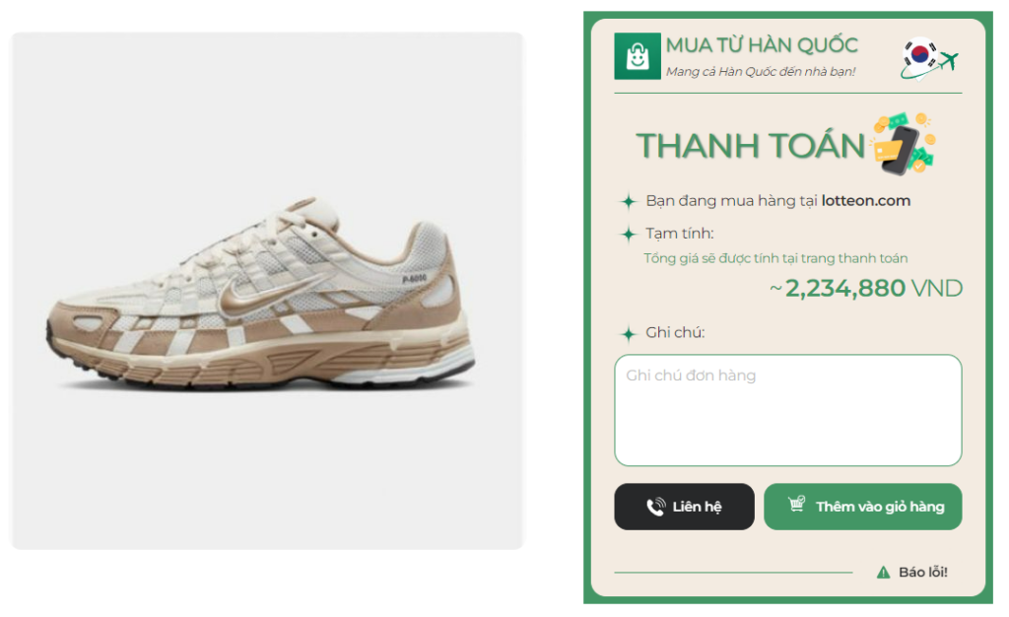Click the 2,234,880 VND estimated price

coord(865,289)
